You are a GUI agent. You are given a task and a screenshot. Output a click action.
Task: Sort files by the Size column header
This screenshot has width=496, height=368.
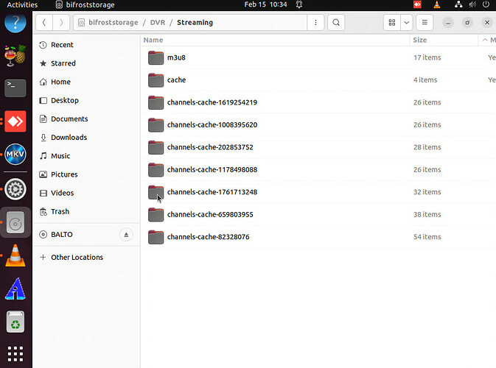420,40
